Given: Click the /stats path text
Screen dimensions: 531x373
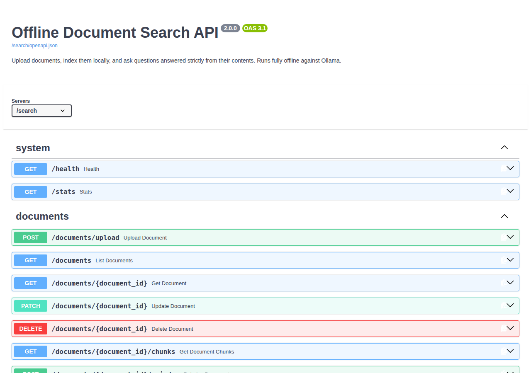Looking at the screenshot, I should tap(63, 191).
